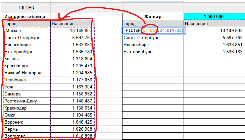Click population value 1 104 485
Screen dimensions: 245x140
(72, 115)
